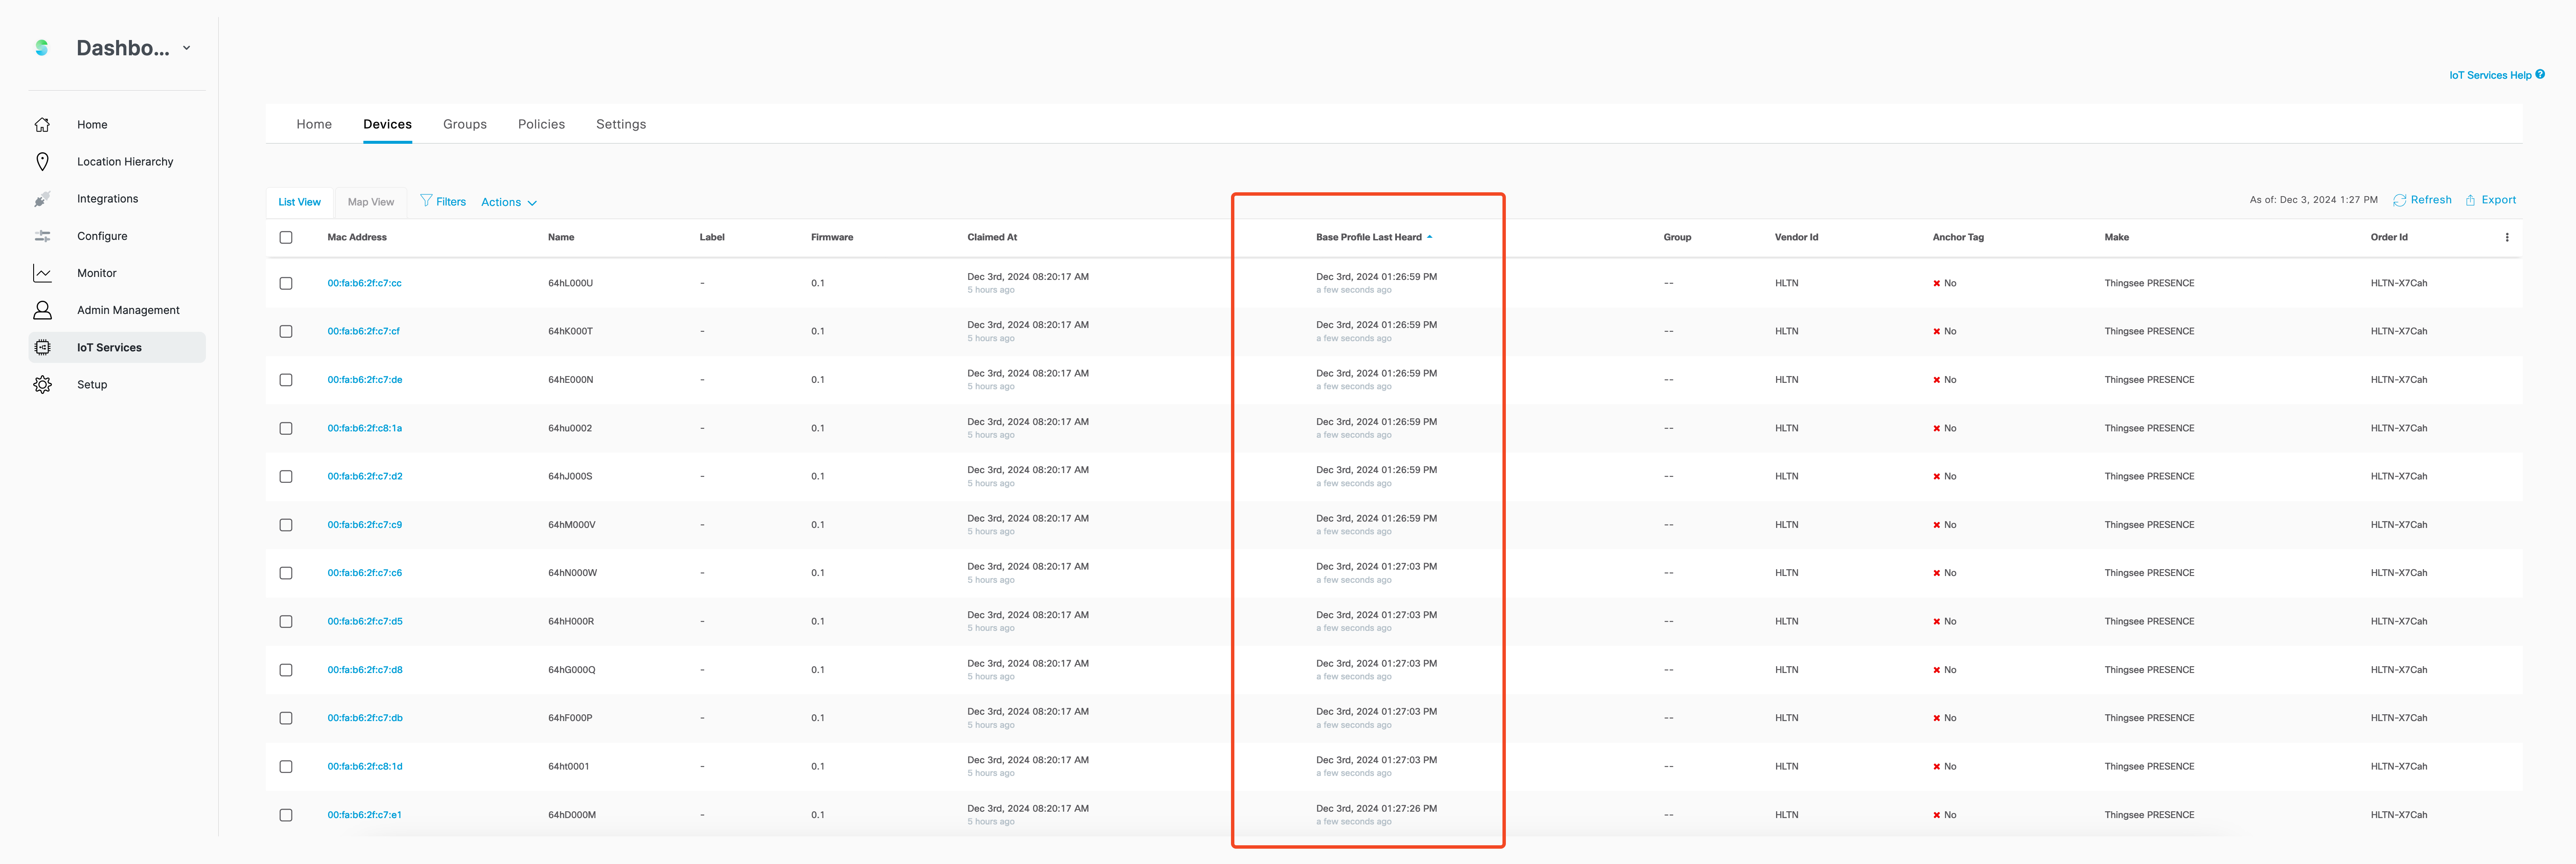Image resolution: width=2576 pixels, height=864 pixels.
Task: Click the Location Hierarchy pin icon
Action: pyautogui.click(x=42, y=161)
